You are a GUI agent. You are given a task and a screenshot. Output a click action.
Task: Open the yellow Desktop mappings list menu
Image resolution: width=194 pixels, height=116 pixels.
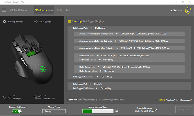coord(69,21)
